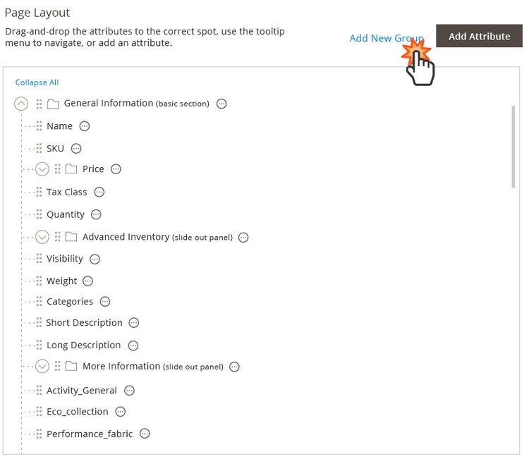Screen dimensions: 529x459
Task: Click the Add Attribute button
Action: click(x=480, y=37)
